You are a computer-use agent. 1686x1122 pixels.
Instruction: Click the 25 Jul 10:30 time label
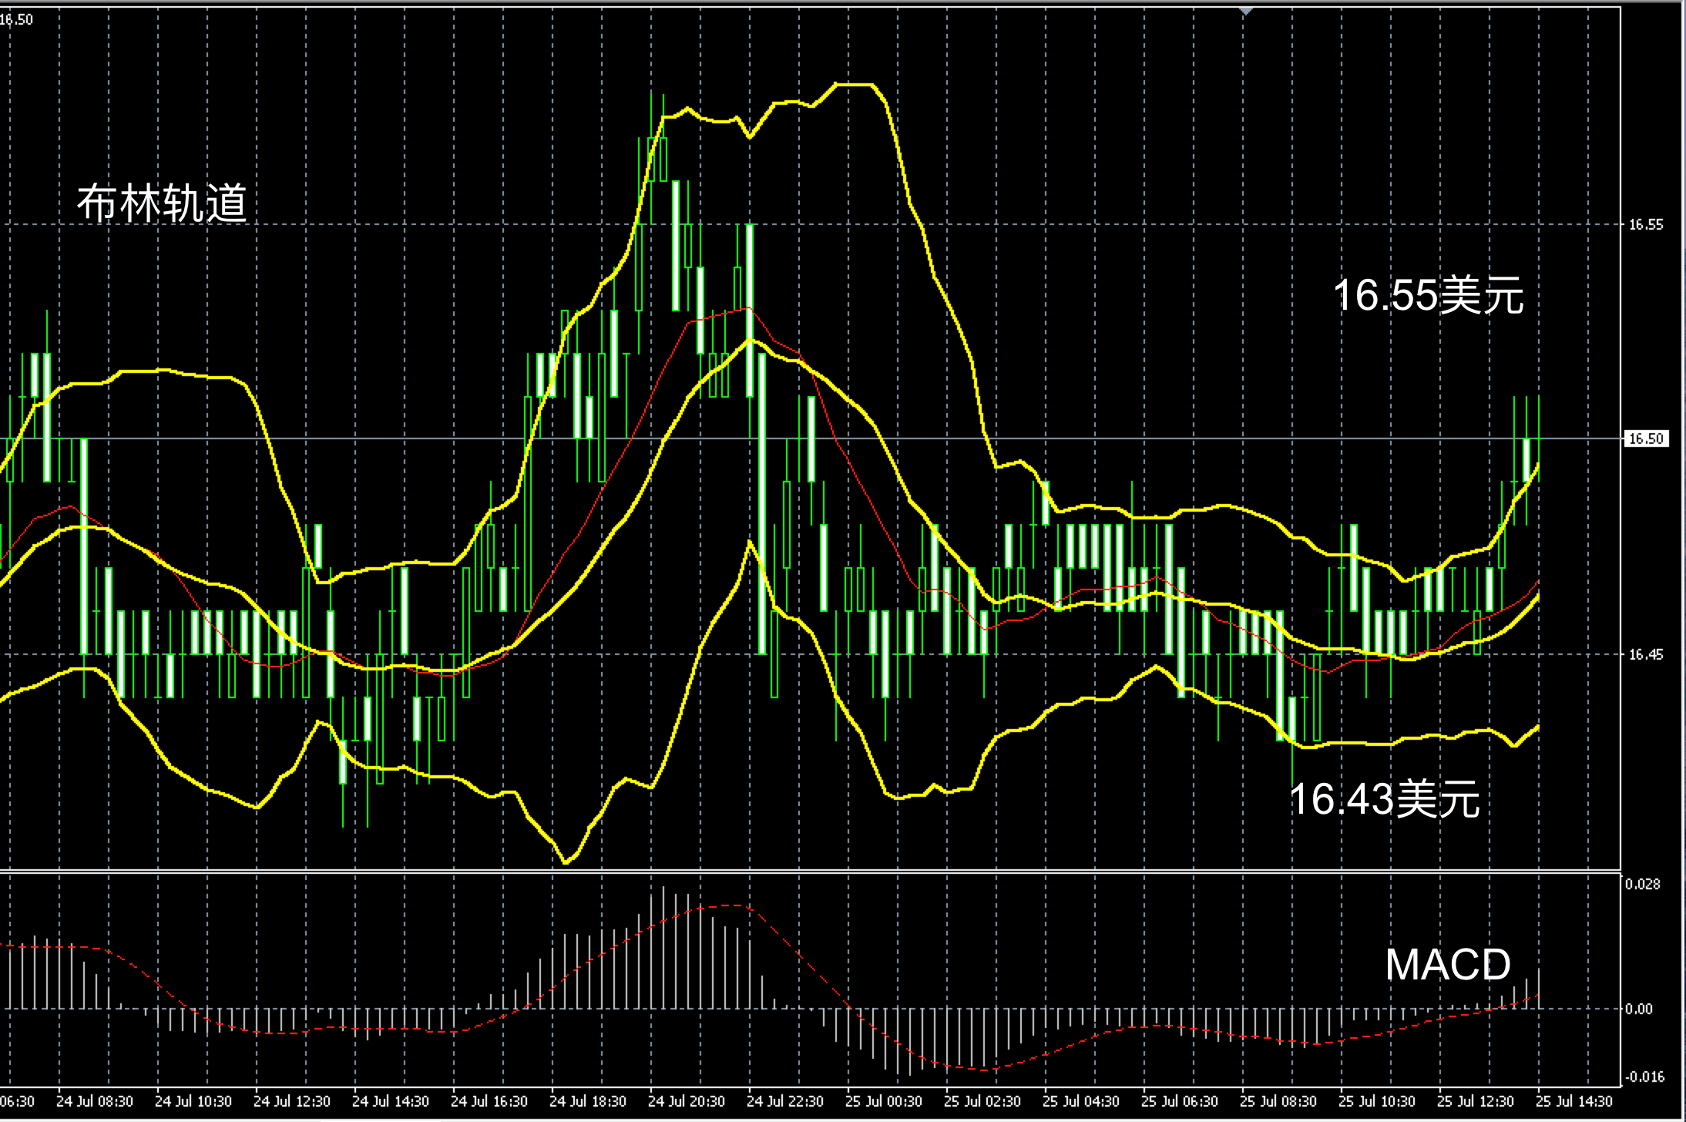[x=1377, y=1101]
